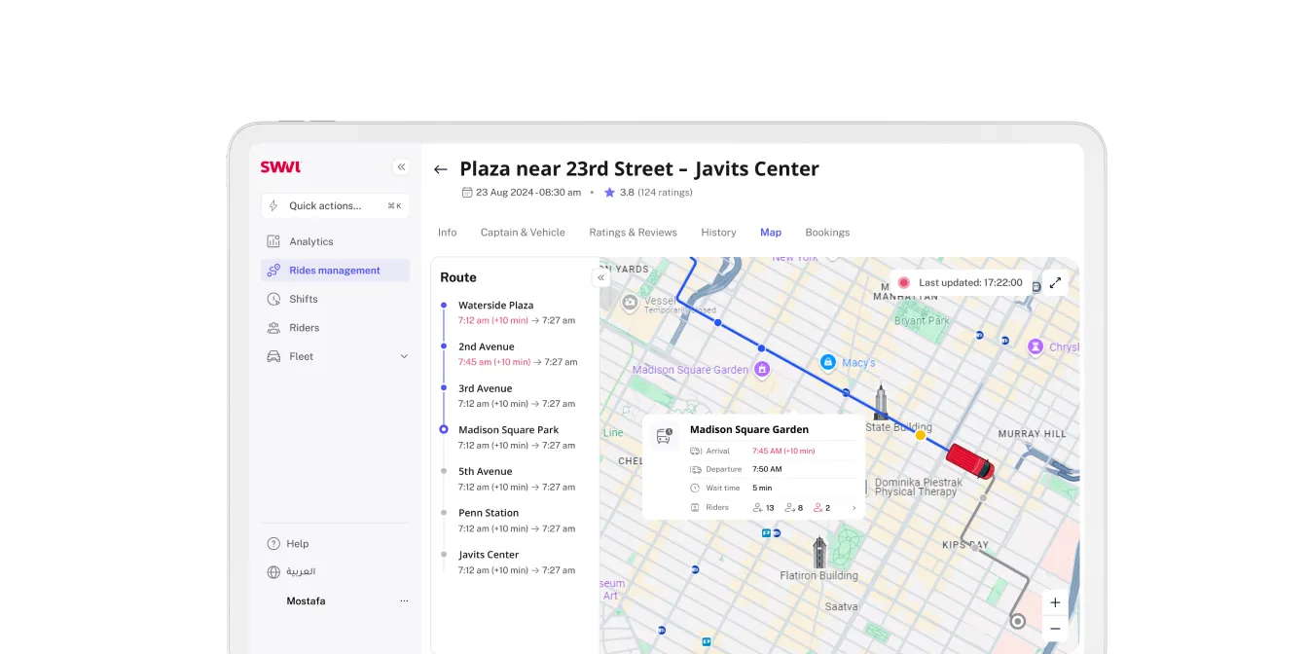1308x654 pixels.
Task: Click the calendar icon next to 23 Aug 2024
Action: coord(467,193)
